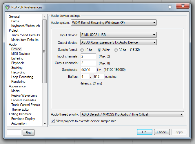Select the Project category

click(x=14, y=30)
